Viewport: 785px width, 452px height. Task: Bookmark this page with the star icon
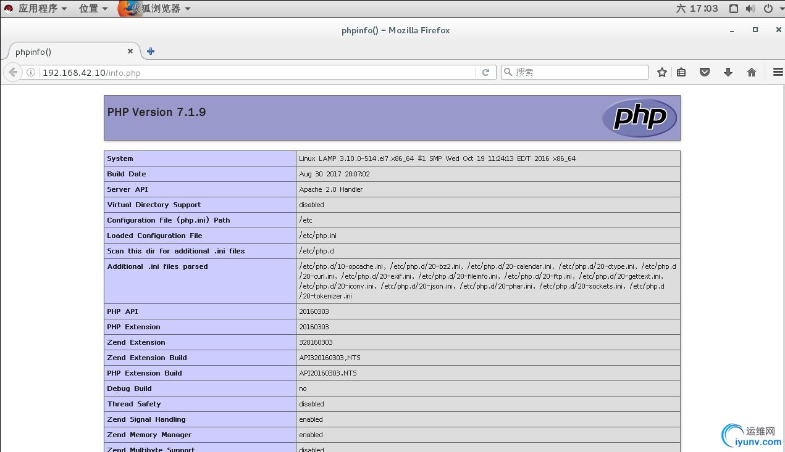(x=662, y=72)
